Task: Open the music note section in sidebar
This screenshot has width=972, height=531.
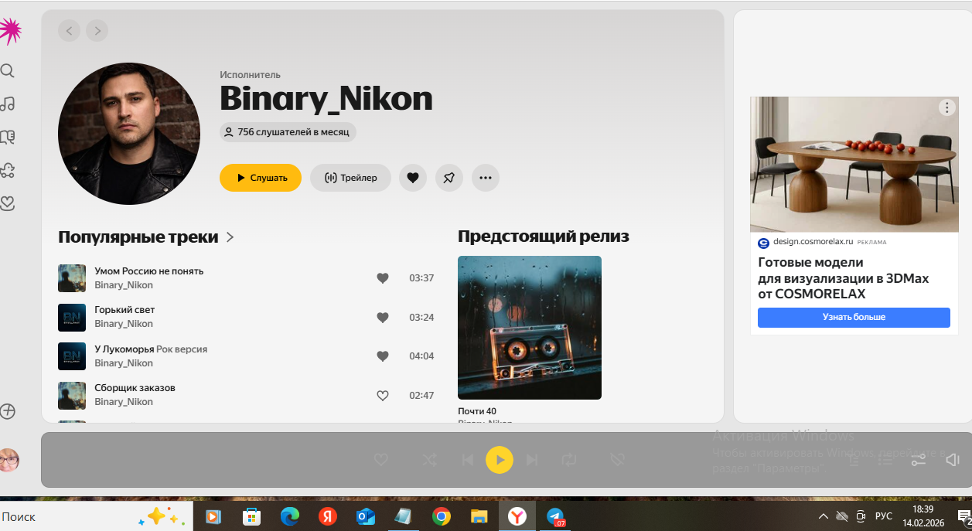Action: point(8,104)
